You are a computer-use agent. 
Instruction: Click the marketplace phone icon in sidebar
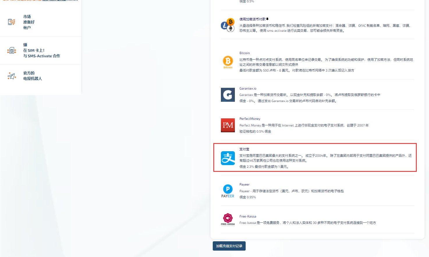(x=12, y=22)
